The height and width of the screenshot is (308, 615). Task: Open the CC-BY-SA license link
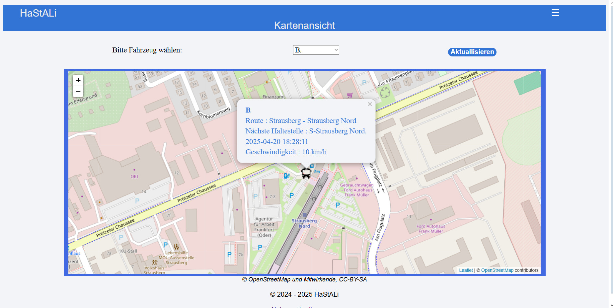coord(352,279)
